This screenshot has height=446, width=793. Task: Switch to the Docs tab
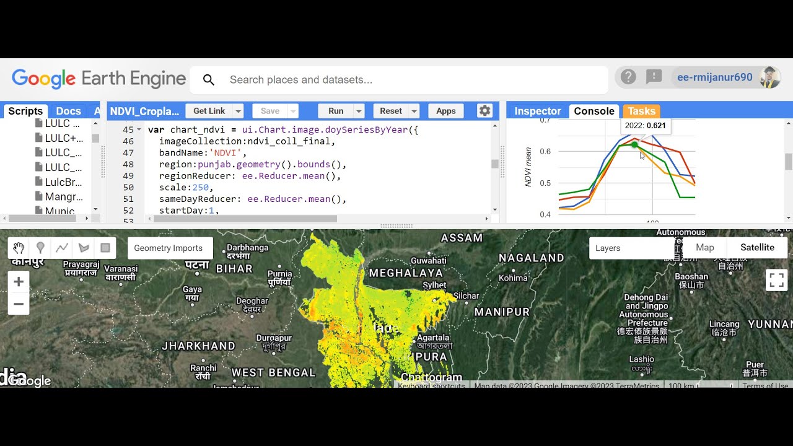(x=68, y=111)
